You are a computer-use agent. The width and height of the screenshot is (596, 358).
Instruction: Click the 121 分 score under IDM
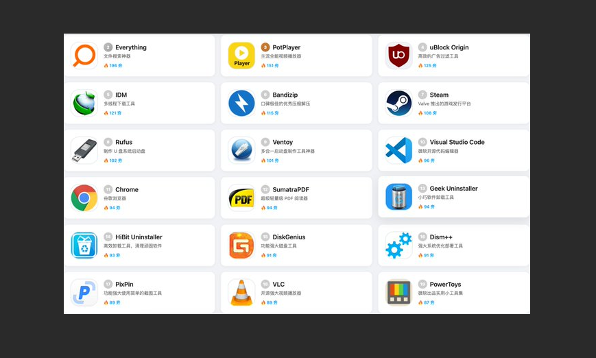tap(112, 113)
